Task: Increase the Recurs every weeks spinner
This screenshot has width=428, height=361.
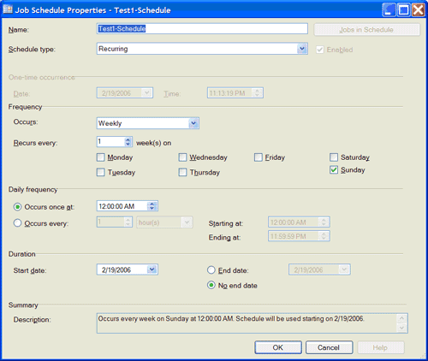Action: (x=128, y=139)
